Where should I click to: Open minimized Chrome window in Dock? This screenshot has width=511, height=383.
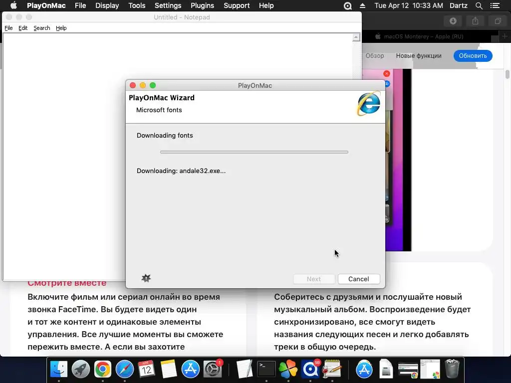coord(408,370)
